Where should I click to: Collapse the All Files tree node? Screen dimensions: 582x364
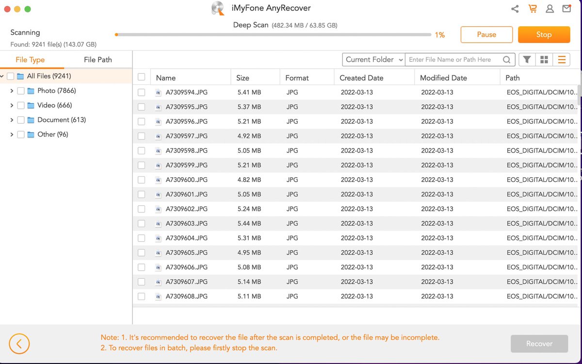point(2,76)
